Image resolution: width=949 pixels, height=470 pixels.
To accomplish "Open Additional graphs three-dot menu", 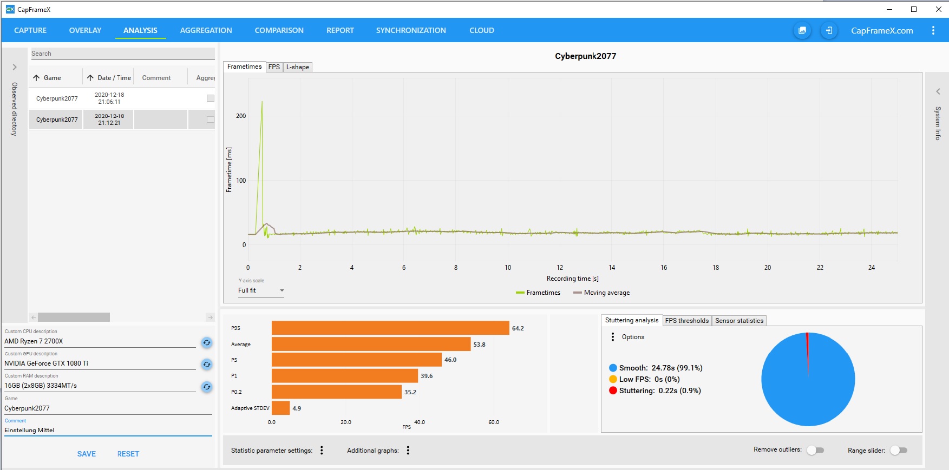I will click(x=408, y=451).
